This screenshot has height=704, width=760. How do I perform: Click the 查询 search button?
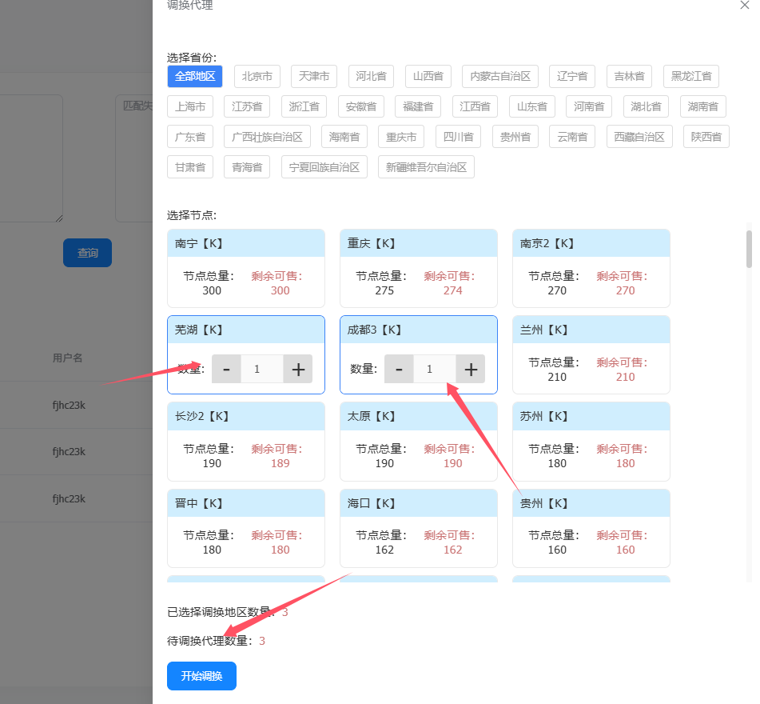click(x=87, y=253)
